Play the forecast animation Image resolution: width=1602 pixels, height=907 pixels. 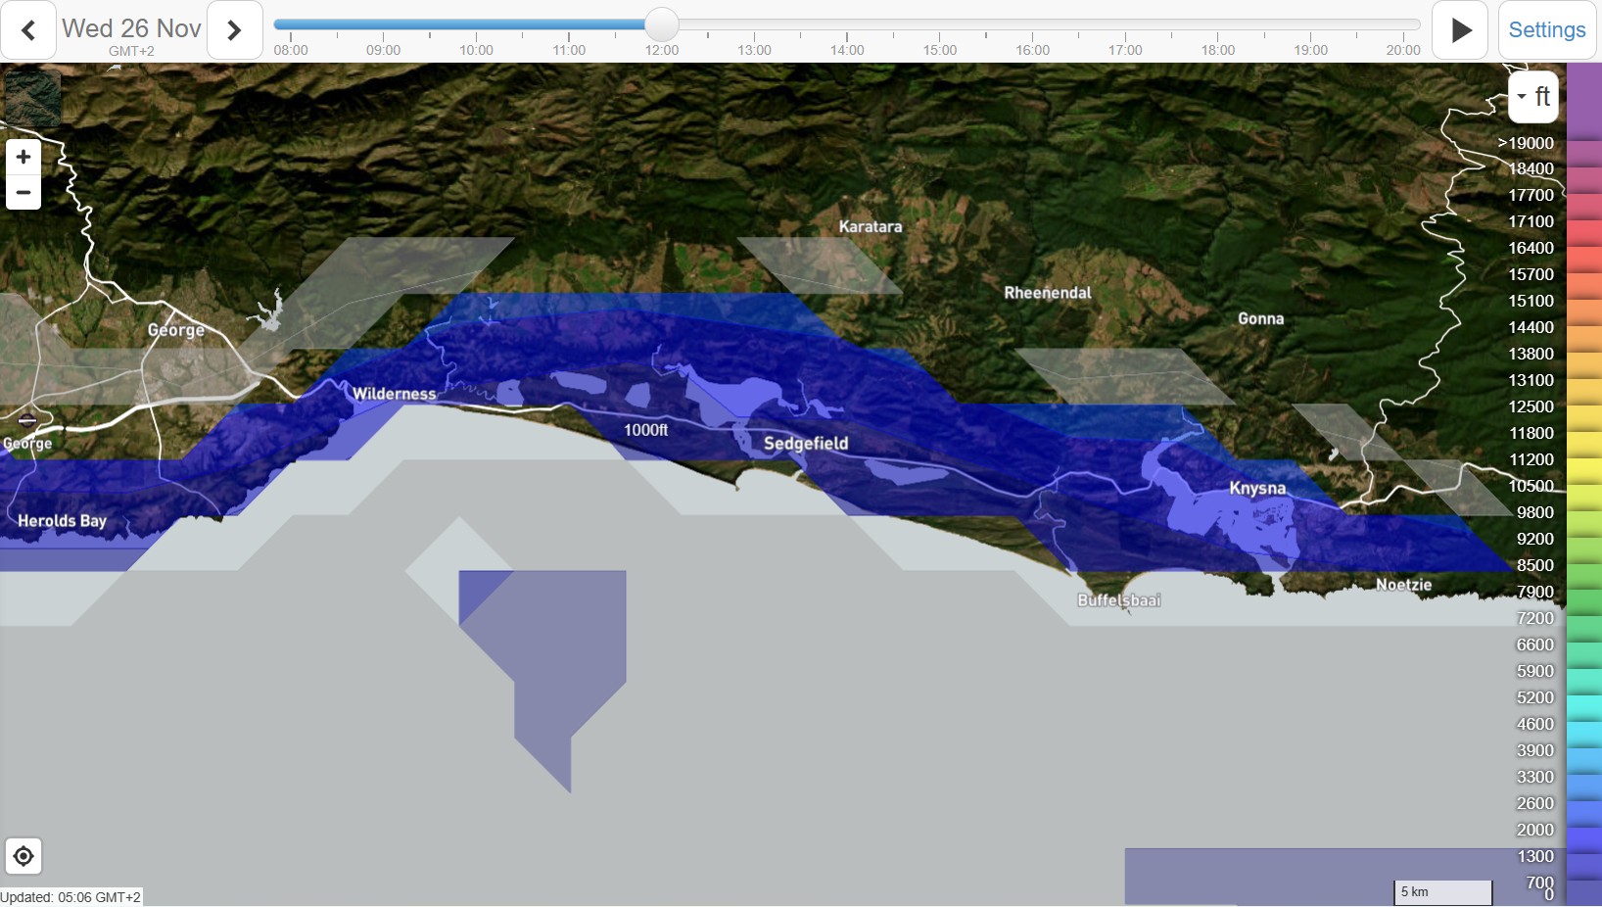point(1460,30)
